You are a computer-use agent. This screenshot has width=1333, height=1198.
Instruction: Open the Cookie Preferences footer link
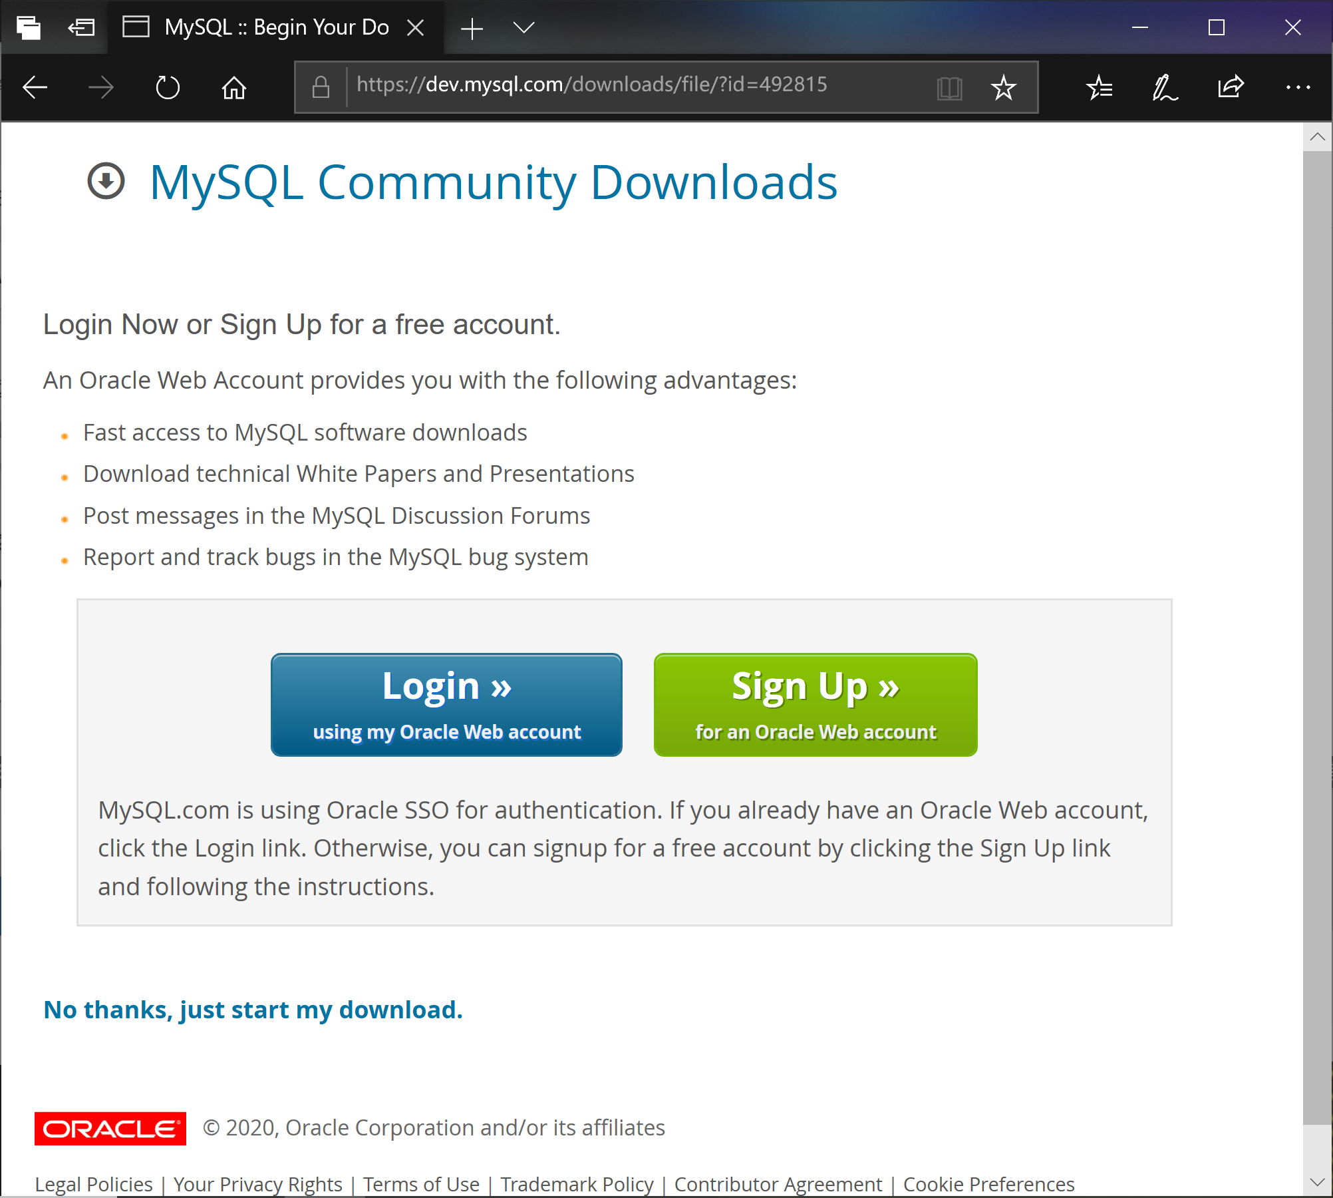[x=988, y=1184]
